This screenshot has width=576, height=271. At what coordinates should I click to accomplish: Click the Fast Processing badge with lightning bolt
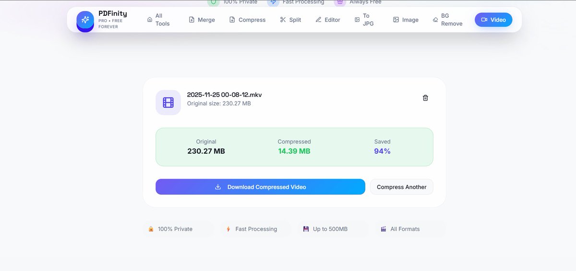pyautogui.click(x=256, y=229)
